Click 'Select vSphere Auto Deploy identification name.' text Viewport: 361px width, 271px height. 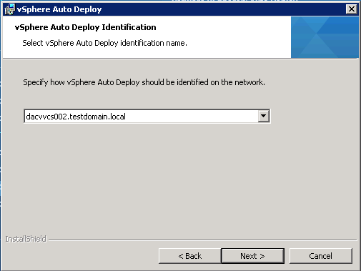(x=104, y=43)
